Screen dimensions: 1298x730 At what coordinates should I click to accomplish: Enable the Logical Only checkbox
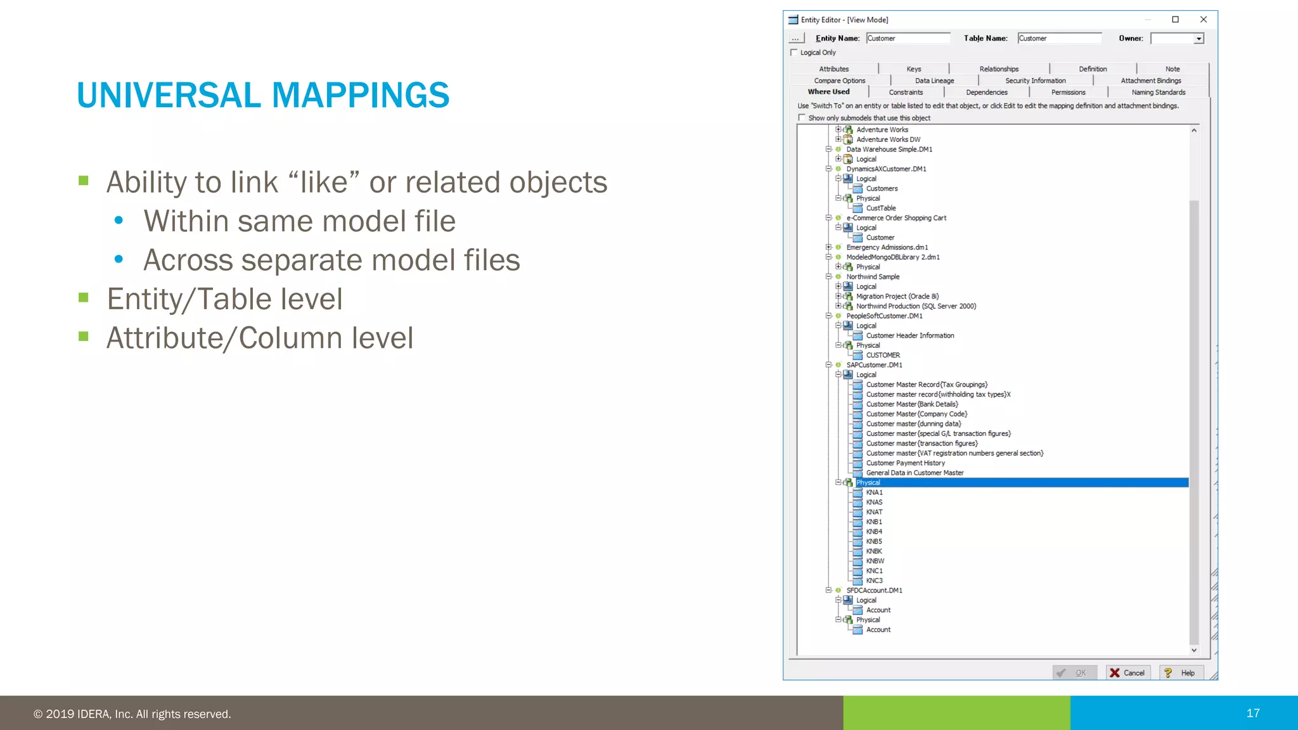(x=794, y=53)
